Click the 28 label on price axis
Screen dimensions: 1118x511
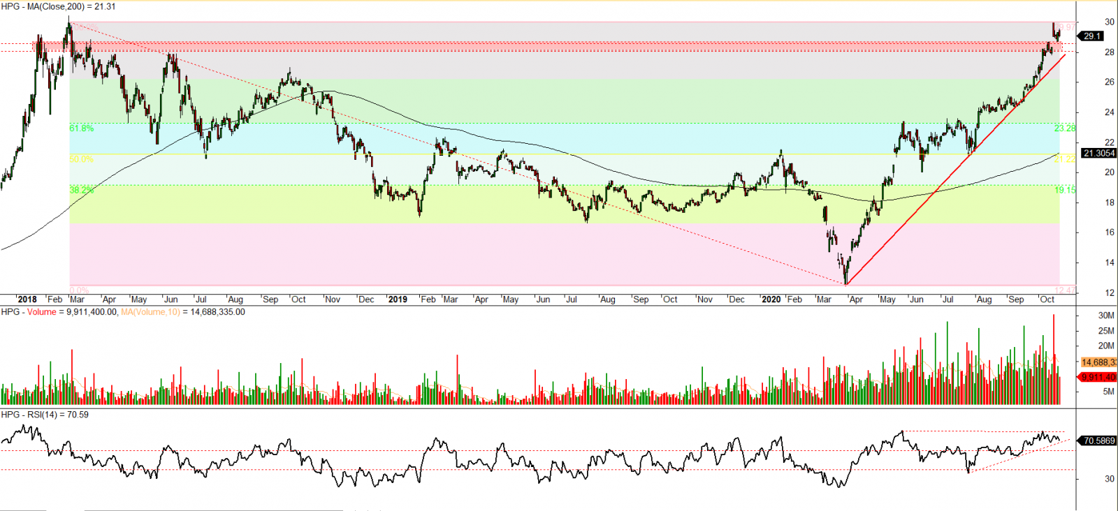pos(1110,52)
